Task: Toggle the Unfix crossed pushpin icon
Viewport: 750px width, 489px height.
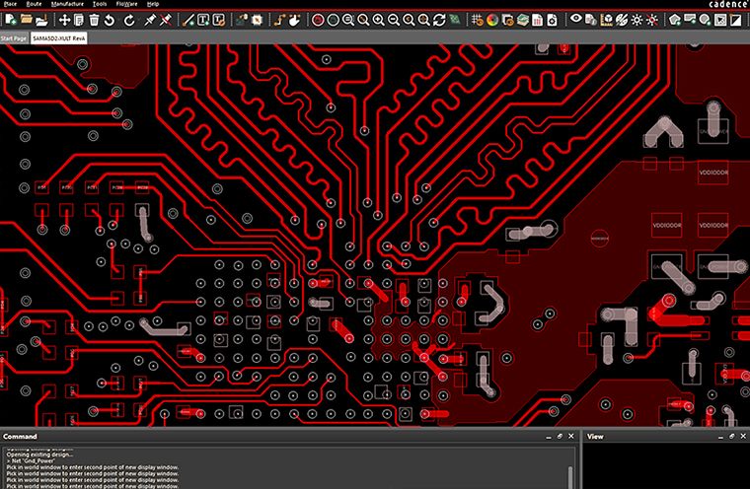Action: [167, 19]
